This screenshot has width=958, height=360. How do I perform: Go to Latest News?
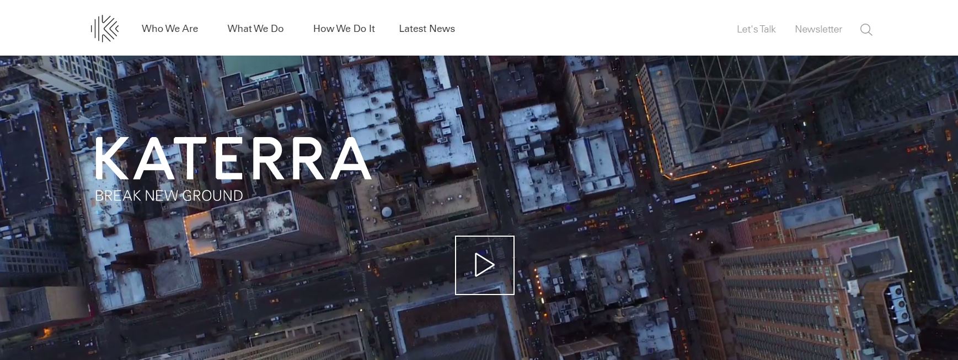coord(427,29)
